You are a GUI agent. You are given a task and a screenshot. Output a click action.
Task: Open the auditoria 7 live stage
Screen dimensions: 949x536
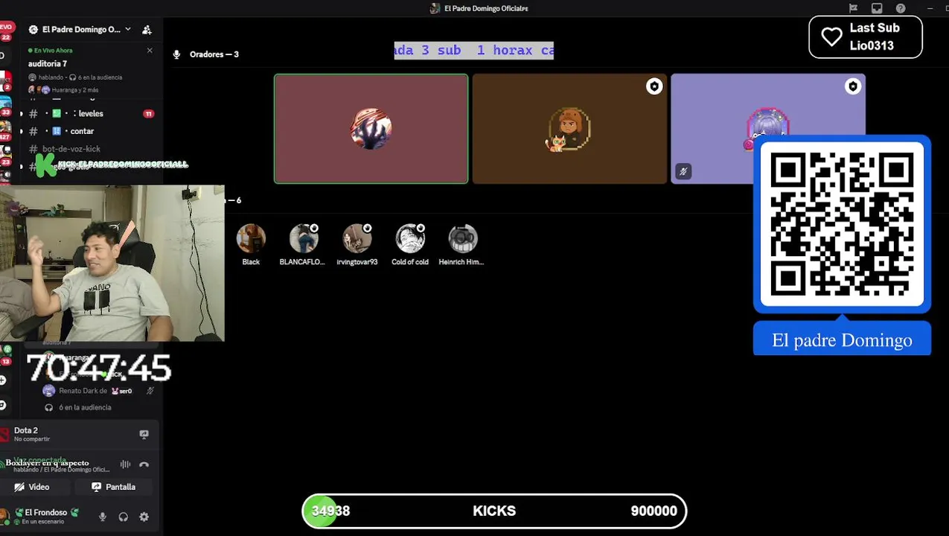pos(48,63)
